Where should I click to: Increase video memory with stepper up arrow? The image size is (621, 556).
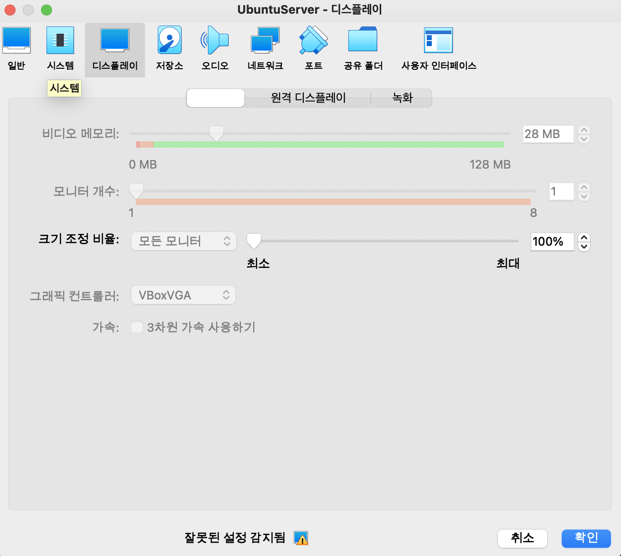click(584, 130)
